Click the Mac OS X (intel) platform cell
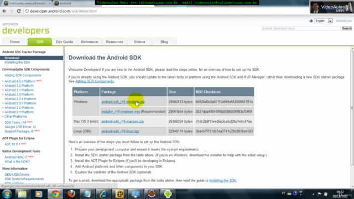Viewport: 354px width, 199px height. (86, 122)
